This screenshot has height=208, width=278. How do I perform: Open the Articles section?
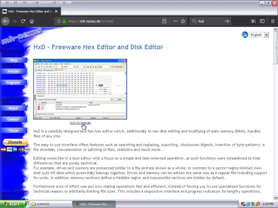click(14, 71)
